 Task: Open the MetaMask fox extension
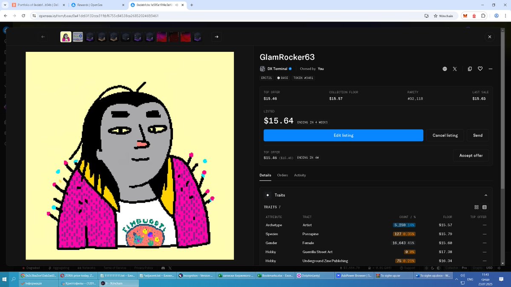(x=465, y=16)
